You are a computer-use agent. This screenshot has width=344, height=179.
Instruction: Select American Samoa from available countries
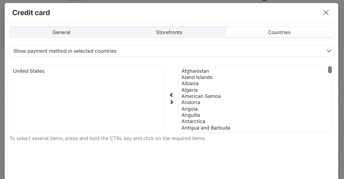tap(201, 96)
